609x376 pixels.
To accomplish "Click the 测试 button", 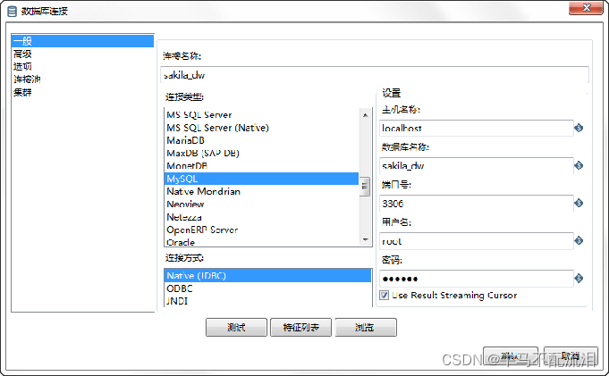I will [236, 328].
